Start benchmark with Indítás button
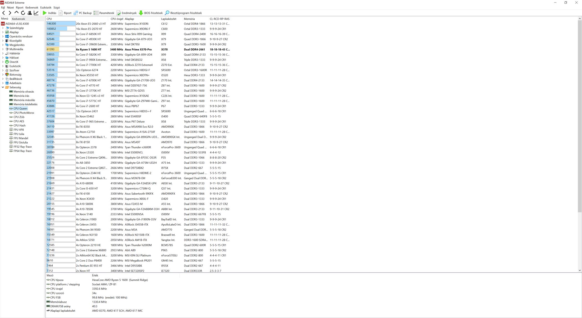 click(50, 13)
